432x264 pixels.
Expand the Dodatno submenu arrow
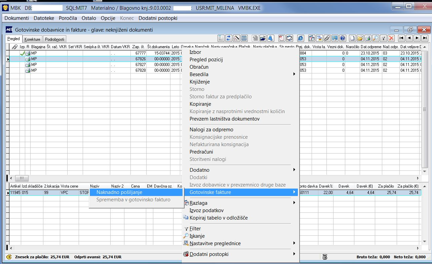coord(294,170)
